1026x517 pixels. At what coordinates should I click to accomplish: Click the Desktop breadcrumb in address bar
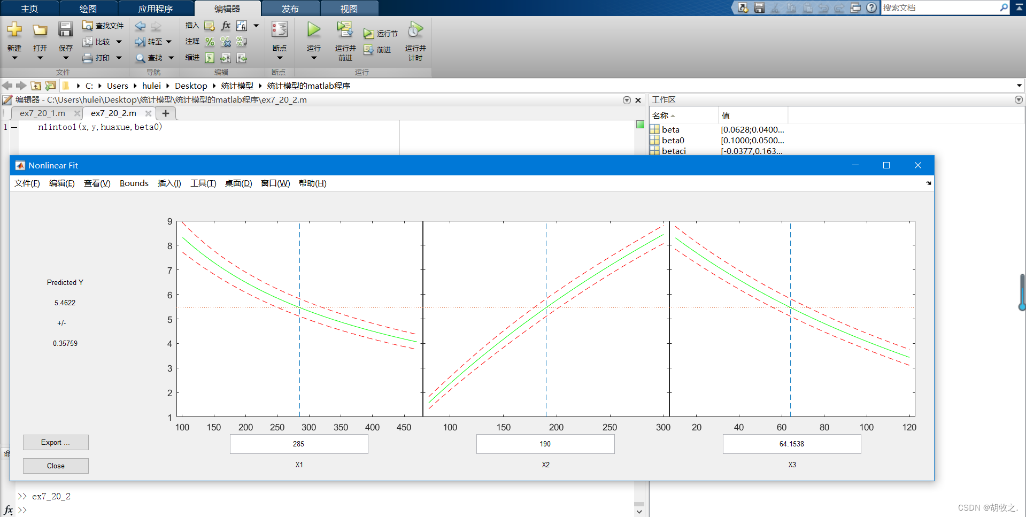191,86
